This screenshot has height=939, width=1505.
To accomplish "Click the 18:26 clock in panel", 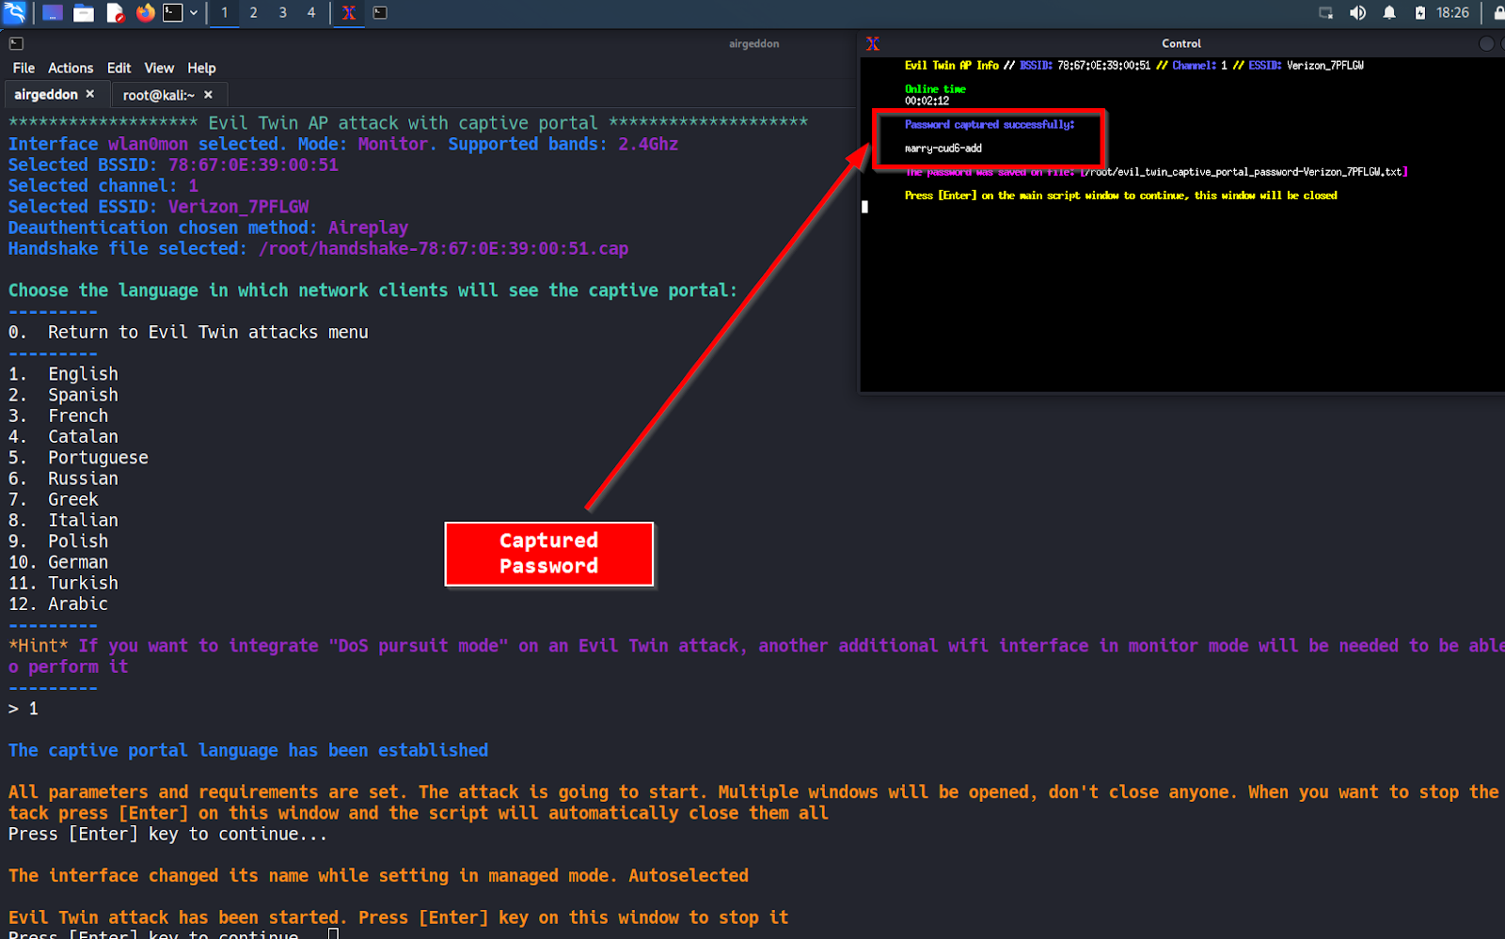I will click(x=1452, y=12).
